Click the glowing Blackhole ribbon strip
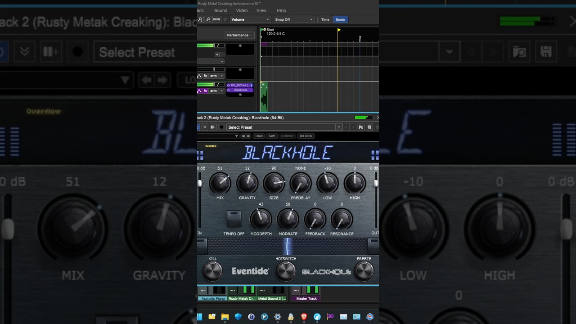Screen dimensions: 576x324 coord(288,246)
